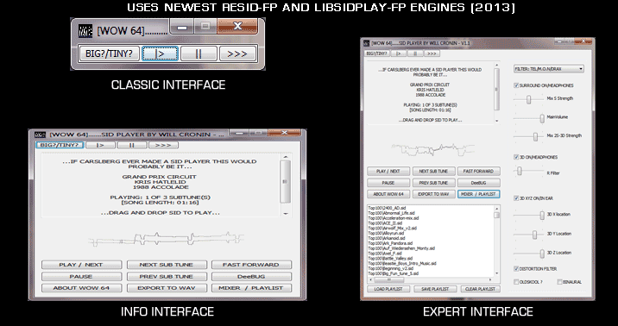Enable OLDSKOOL ? checkbox
618x326 pixels.
[x=516, y=282]
